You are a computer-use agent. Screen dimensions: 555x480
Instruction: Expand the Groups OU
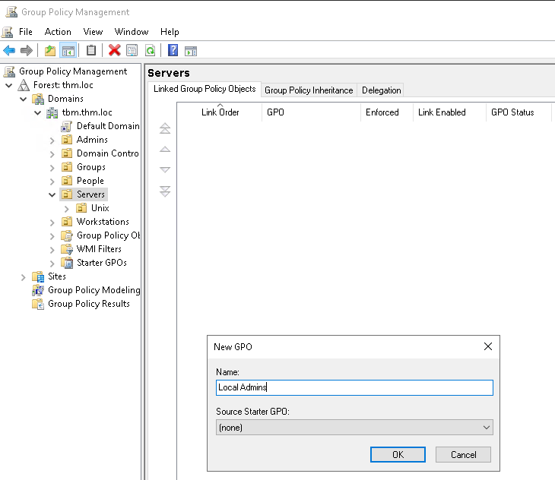(52, 168)
